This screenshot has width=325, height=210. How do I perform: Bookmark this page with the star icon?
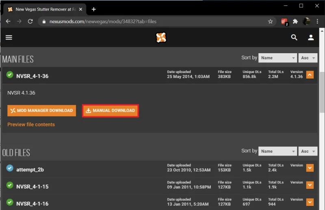point(270,22)
